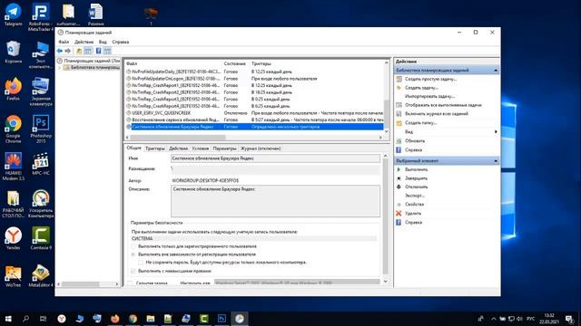Screen dimensions: 581x326
Task: Open the Windows Start menu
Action: 8,318
